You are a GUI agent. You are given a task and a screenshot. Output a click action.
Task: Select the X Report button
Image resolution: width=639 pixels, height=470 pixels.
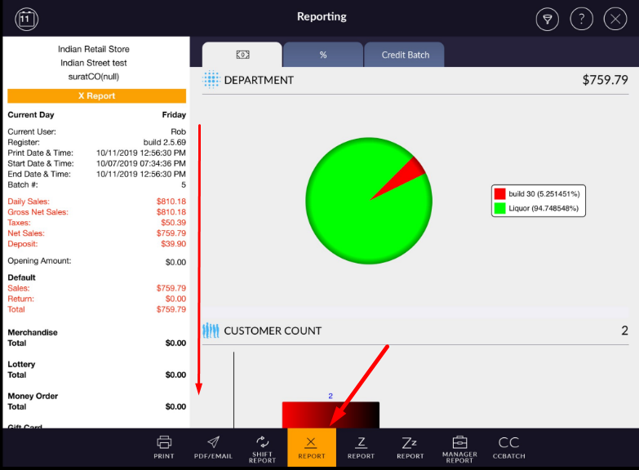click(312, 447)
